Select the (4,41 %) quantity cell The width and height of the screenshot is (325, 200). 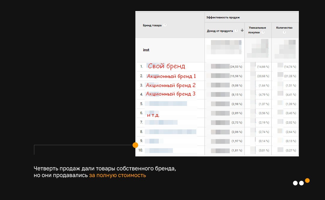tap(291, 95)
